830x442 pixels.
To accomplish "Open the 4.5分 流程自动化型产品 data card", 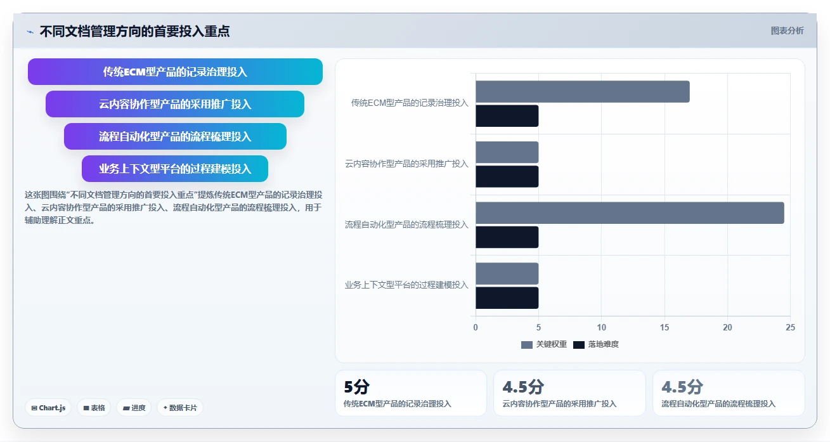I will click(729, 393).
